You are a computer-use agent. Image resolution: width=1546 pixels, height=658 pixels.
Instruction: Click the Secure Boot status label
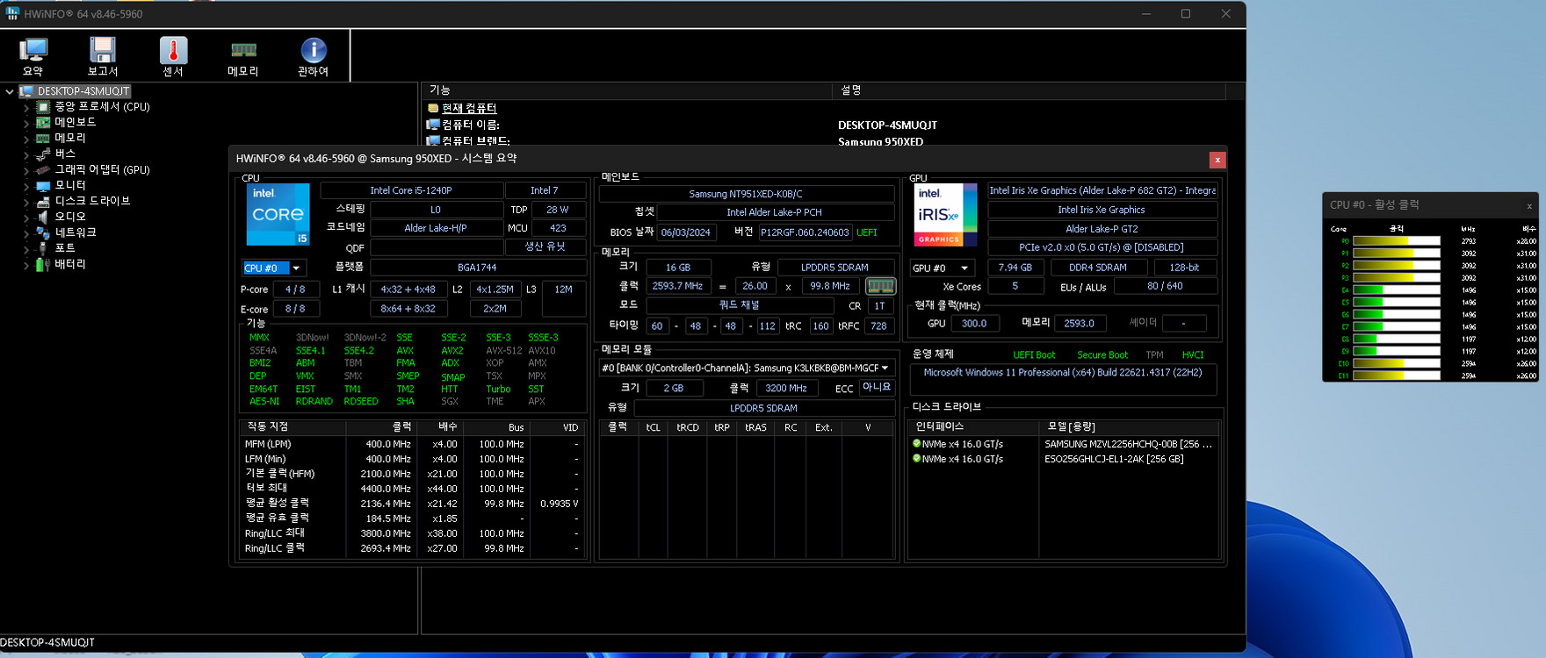point(1102,355)
